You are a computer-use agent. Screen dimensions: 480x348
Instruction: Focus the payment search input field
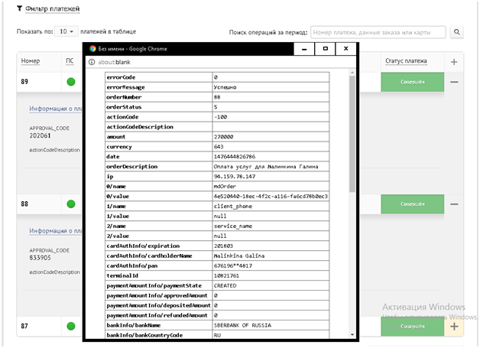tap(378, 32)
